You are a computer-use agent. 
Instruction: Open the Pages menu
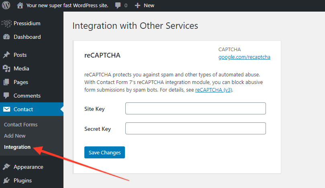click(21, 82)
